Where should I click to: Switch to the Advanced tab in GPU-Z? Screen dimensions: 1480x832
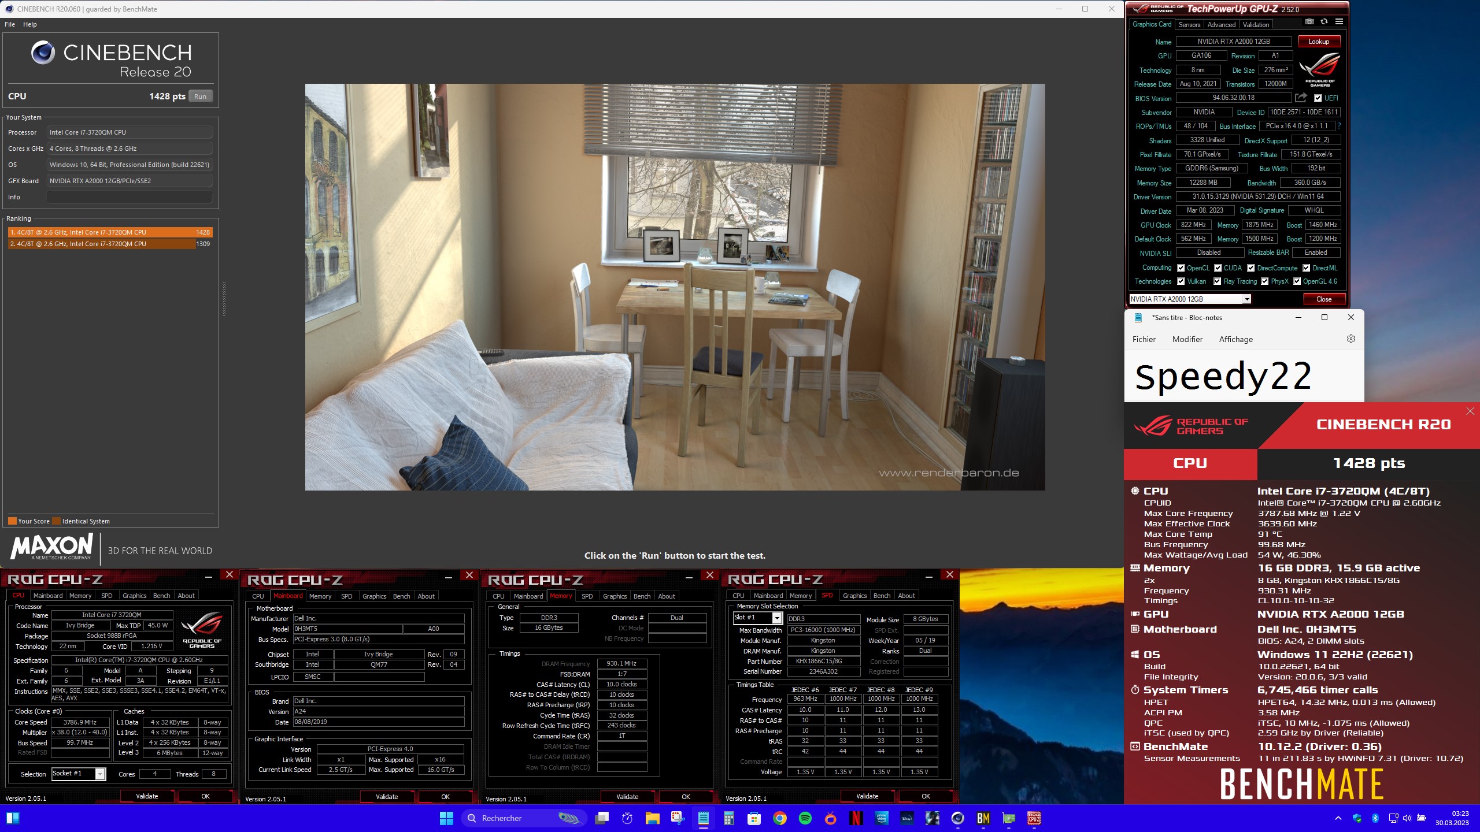point(1221,24)
